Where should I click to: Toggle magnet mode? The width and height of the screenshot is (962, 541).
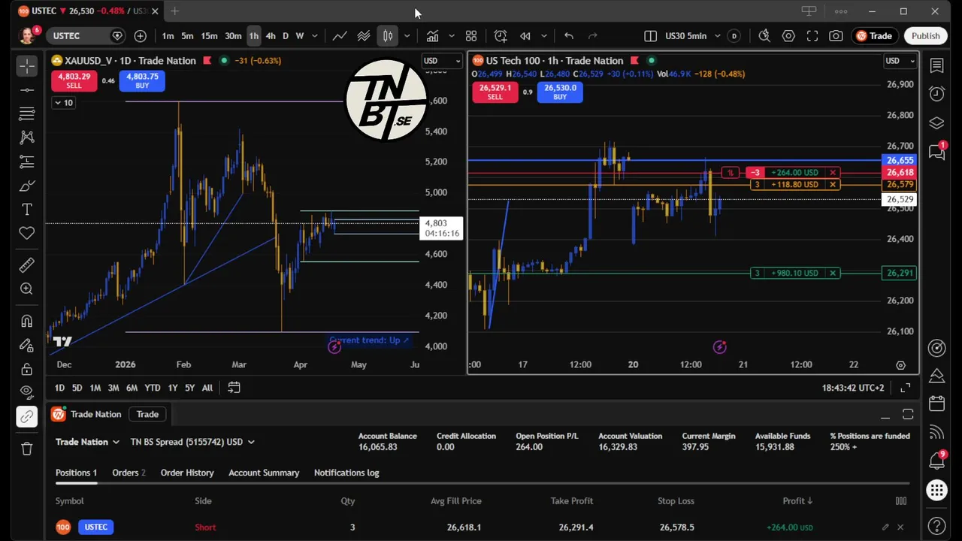tap(27, 322)
